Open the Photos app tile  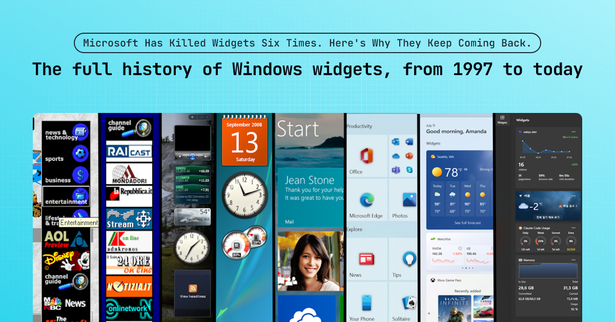tap(409, 200)
